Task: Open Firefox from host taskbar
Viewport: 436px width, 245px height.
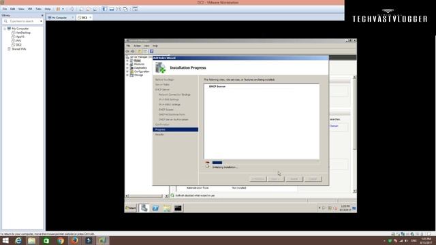Action: [x=74, y=240]
